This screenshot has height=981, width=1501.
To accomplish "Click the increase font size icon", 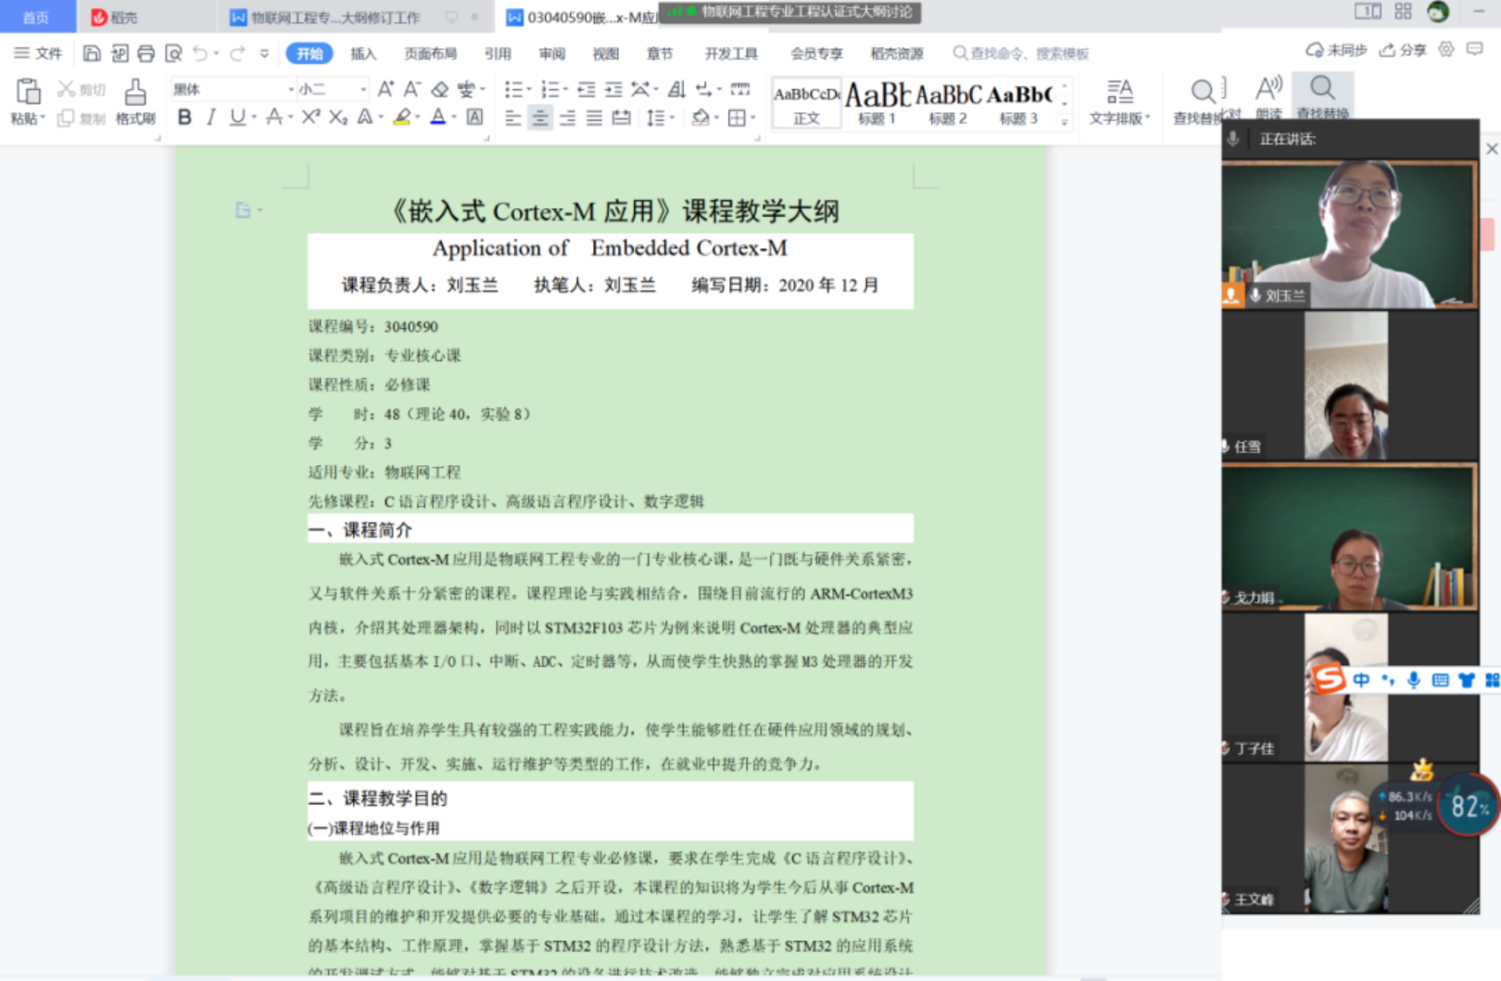I will (385, 89).
